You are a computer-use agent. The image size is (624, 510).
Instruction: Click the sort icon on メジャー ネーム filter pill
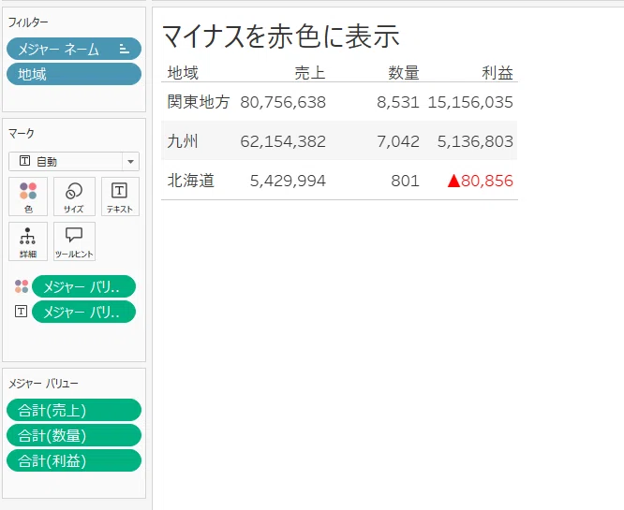coord(125,49)
